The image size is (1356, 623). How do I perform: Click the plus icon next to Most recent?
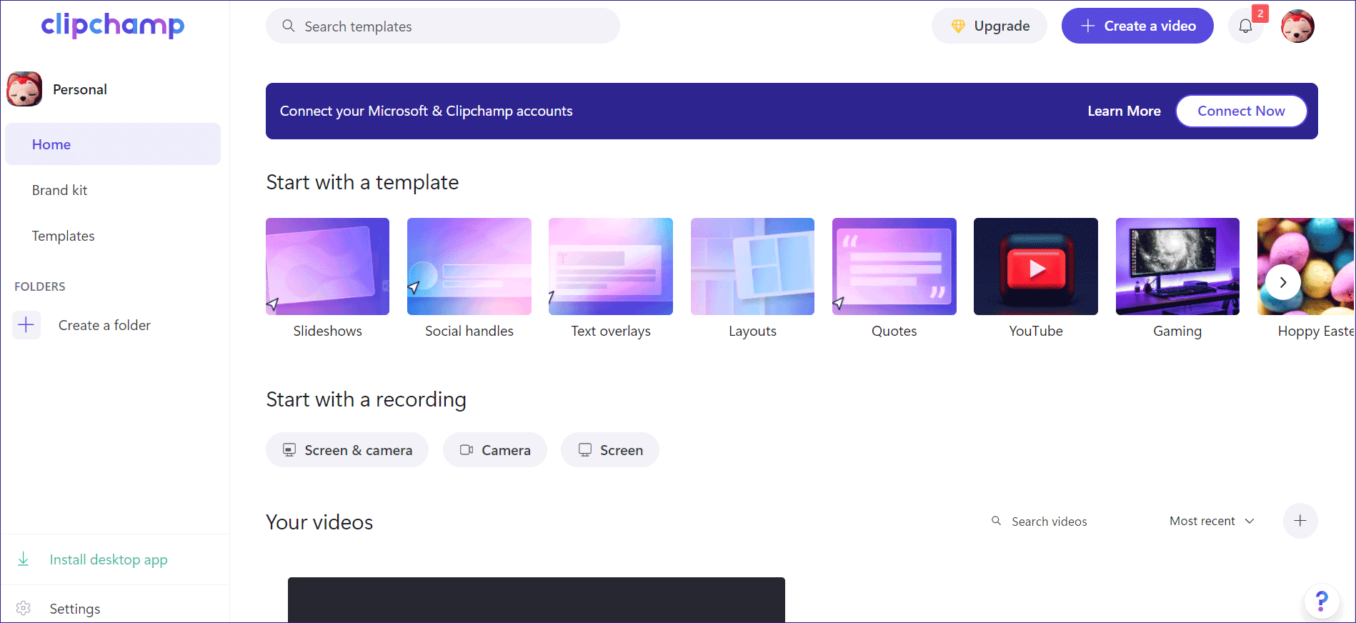(x=1300, y=521)
